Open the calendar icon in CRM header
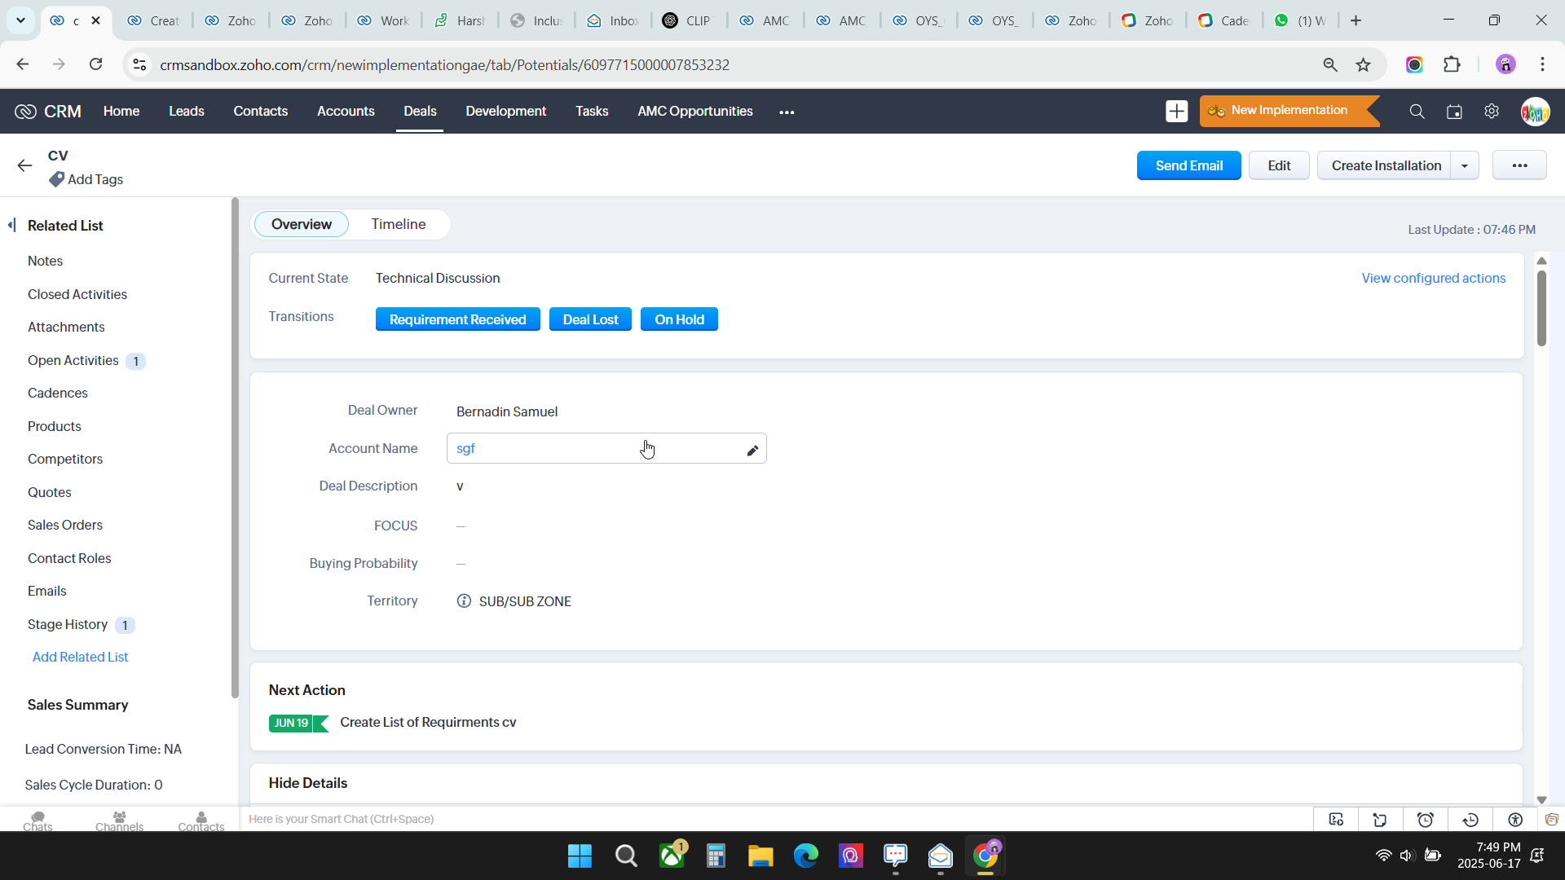The width and height of the screenshot is (1565, 880). tap(1454, 112)
